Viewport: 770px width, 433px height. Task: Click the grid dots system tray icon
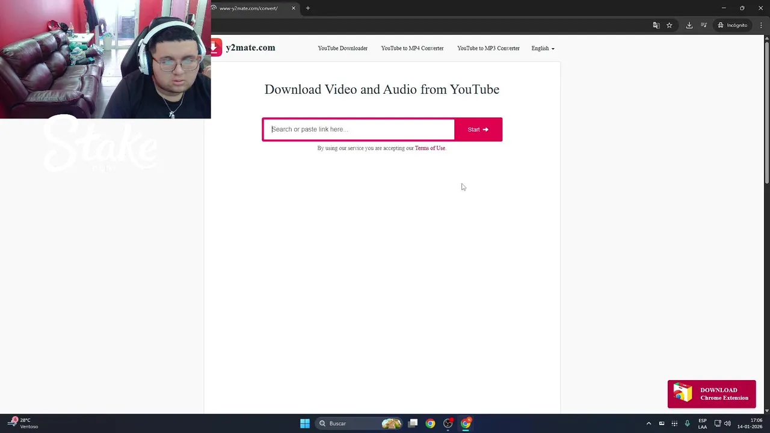[674, 423]
